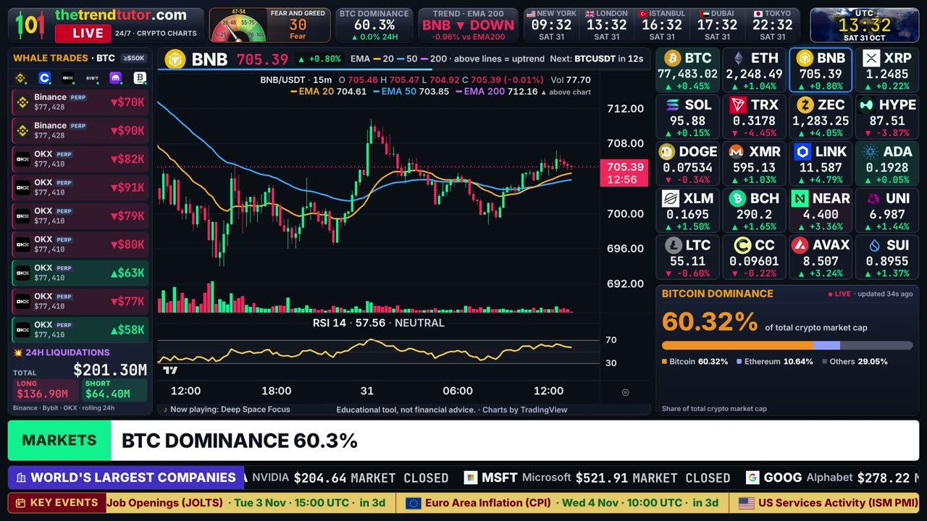The image size is (927, 521).
Task: Select the highlighted BNB coin tile
Action: coord(821,71)
